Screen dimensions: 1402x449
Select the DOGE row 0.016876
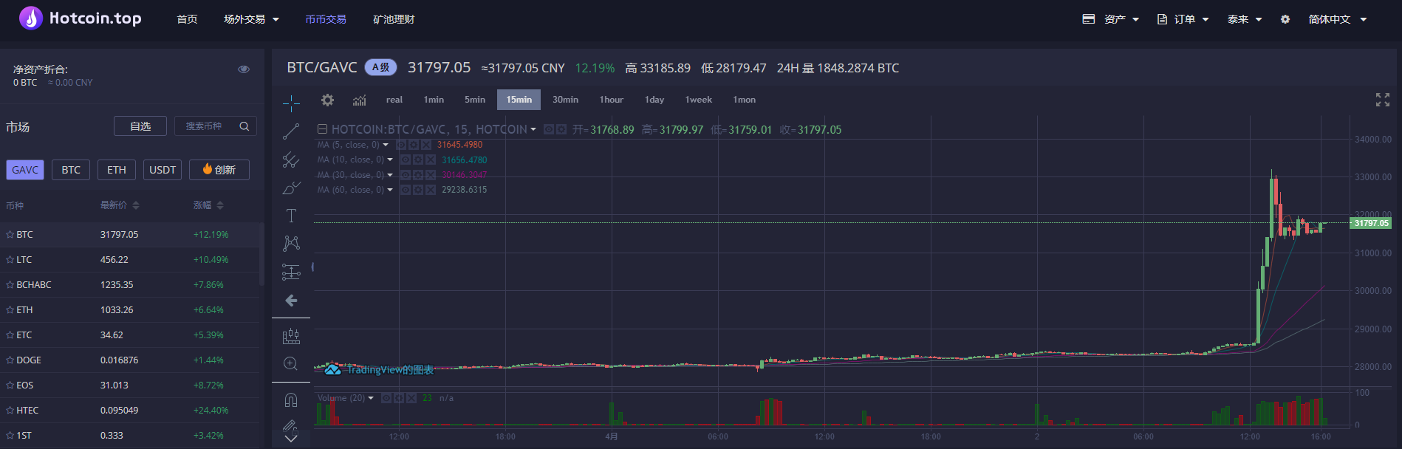pos(130,360)
